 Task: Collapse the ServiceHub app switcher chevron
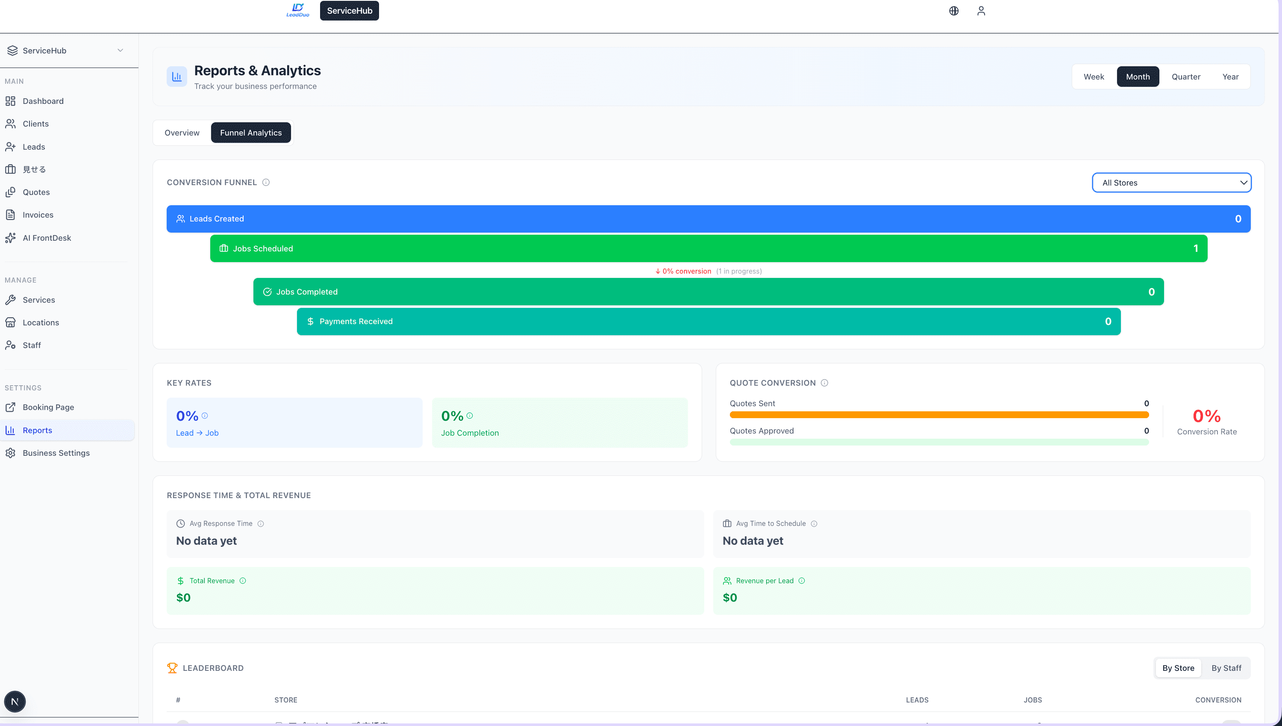pyautogui.click(x=120, y=50)
